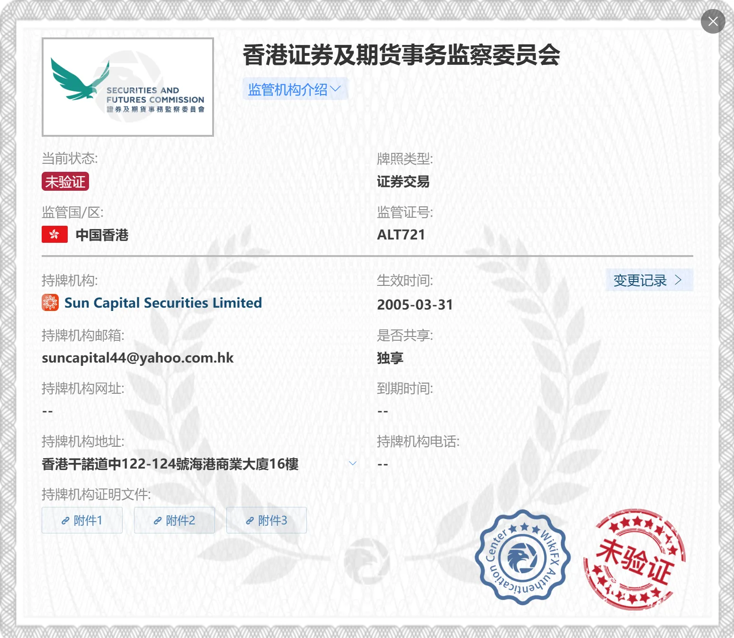Open the 变更记录 change history
Image resolution: width=734 pixels, height=638 pixels.
point(649,280)
